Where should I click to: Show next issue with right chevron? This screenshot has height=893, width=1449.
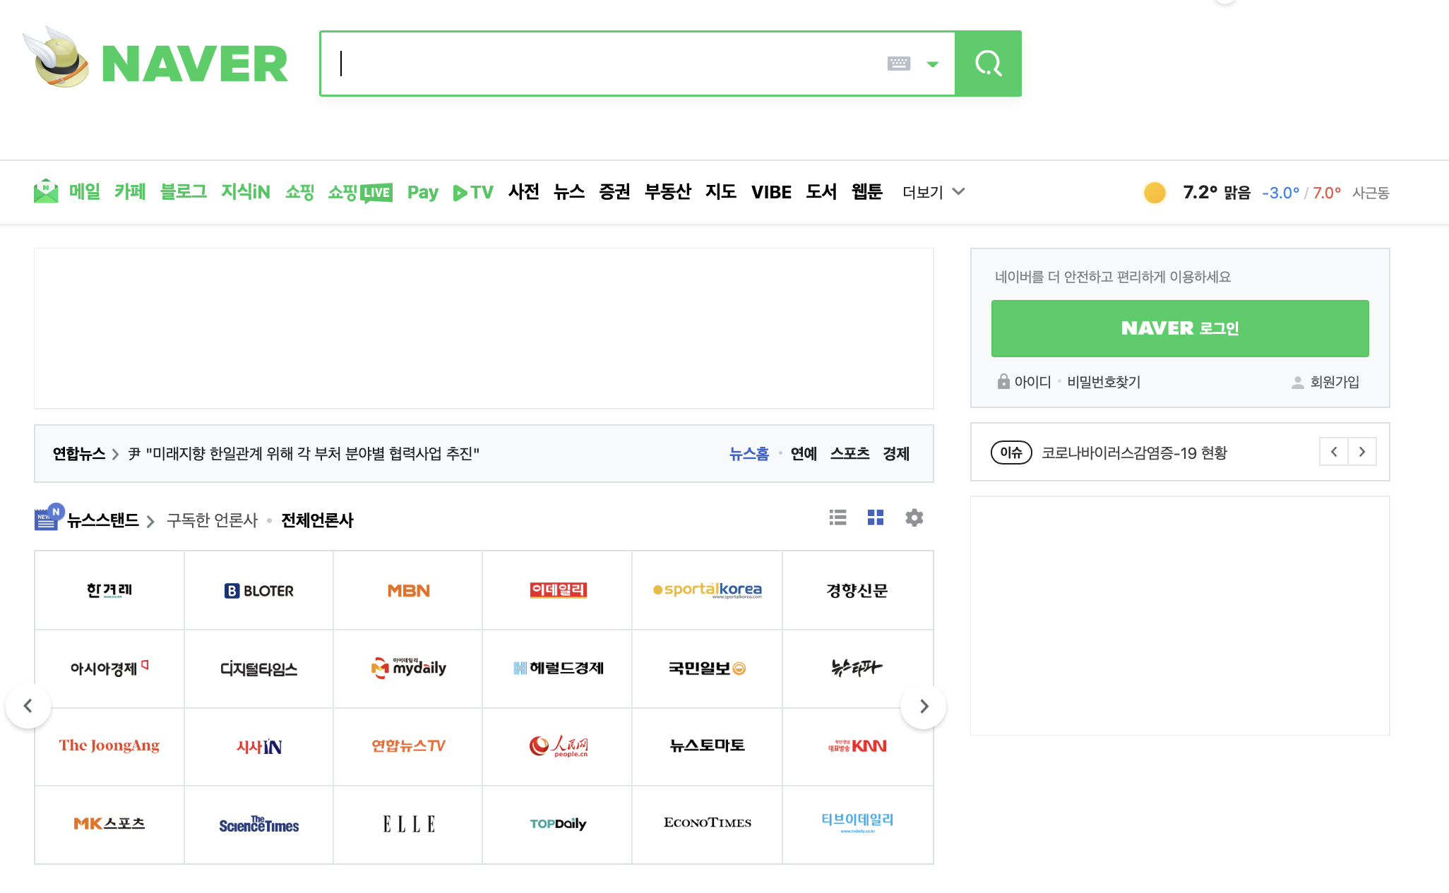pos(1362,452)
